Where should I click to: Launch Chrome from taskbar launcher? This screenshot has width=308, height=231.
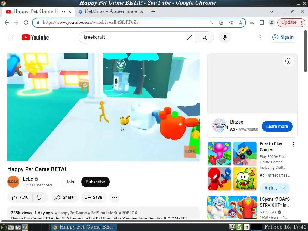pyautogui.click(x=25, y=227)
